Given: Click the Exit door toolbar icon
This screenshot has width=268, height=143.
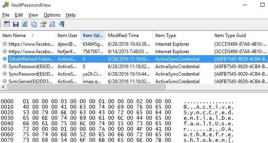Looking at the screenshot, I should (x=61, y=24).
